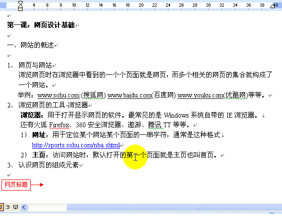Click the text 集合就构成了
This screenshot has width=282, height=216.
(252, 75)
